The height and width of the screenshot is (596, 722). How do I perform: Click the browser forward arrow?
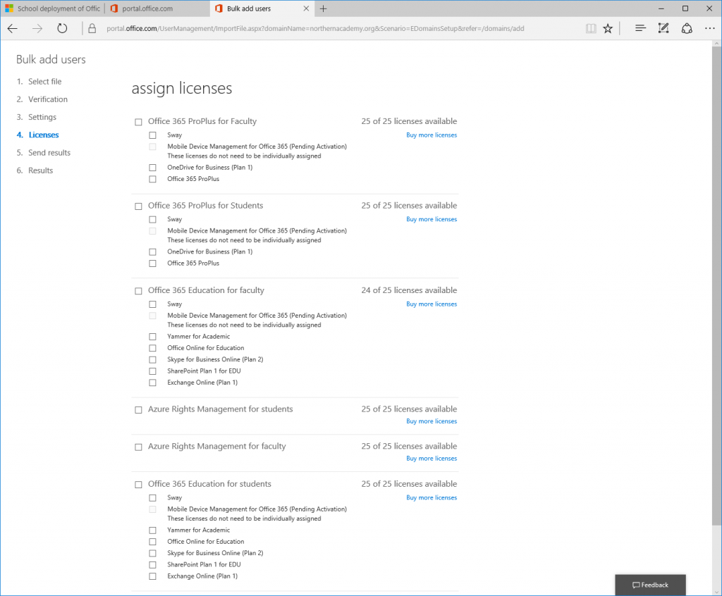pos(37,29)
